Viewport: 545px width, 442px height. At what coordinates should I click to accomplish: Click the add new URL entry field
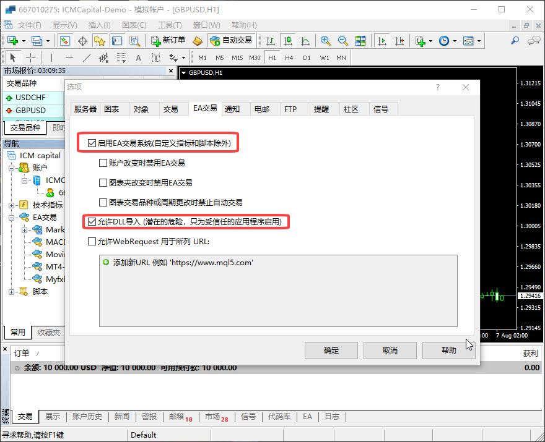pos(183,263)
